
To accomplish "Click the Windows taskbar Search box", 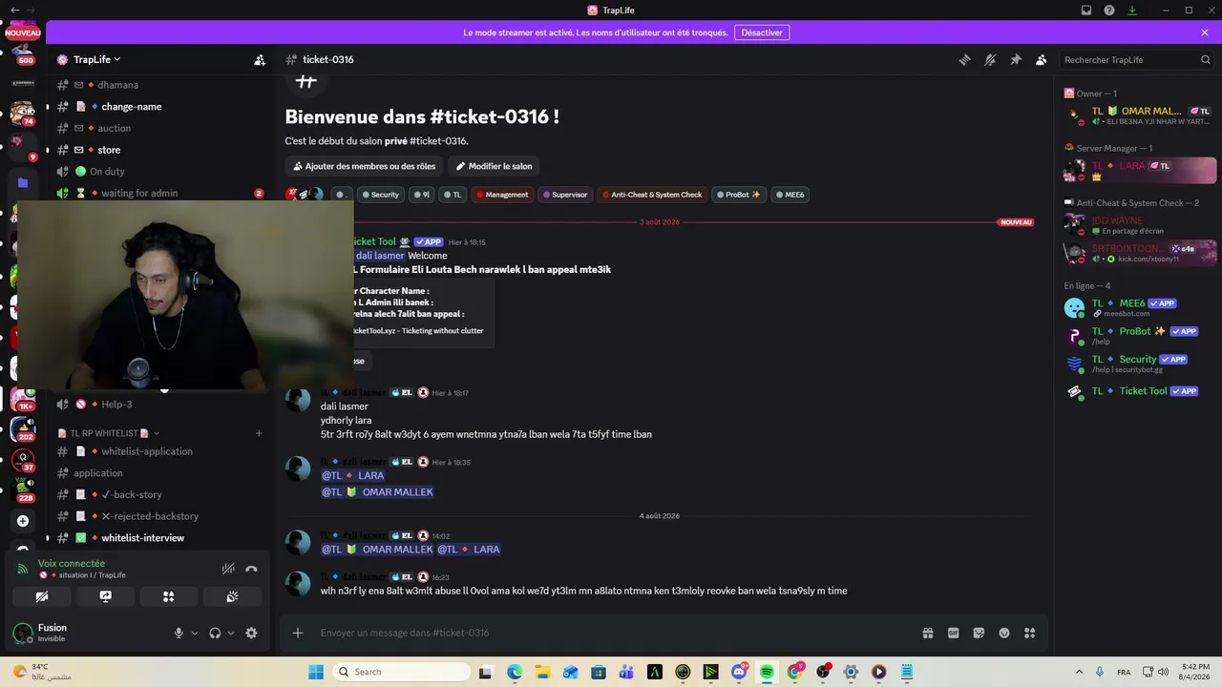I will (x=401, y=672).
